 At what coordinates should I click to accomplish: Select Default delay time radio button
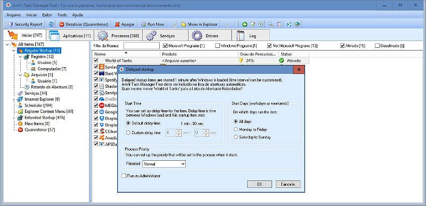(128, 123)
